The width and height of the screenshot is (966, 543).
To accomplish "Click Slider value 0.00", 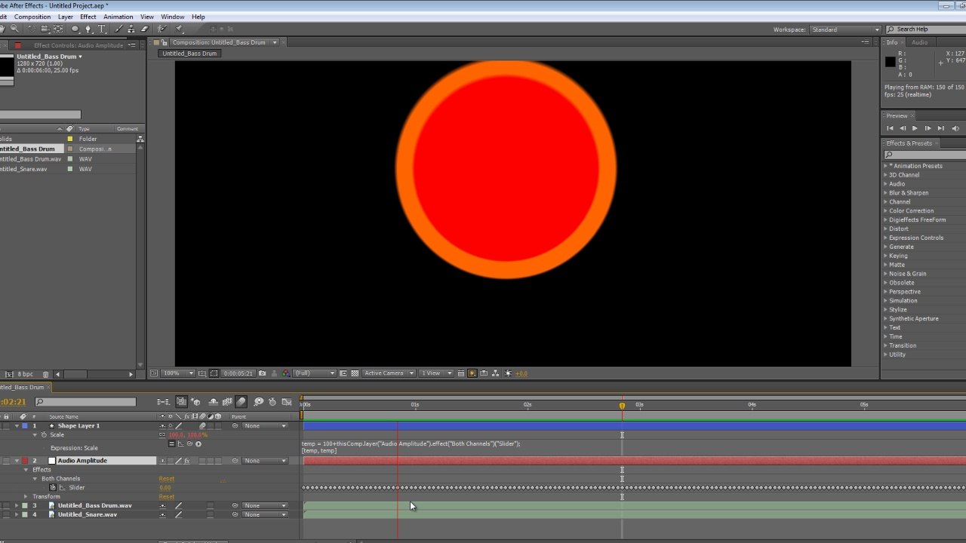I will 165,488.
